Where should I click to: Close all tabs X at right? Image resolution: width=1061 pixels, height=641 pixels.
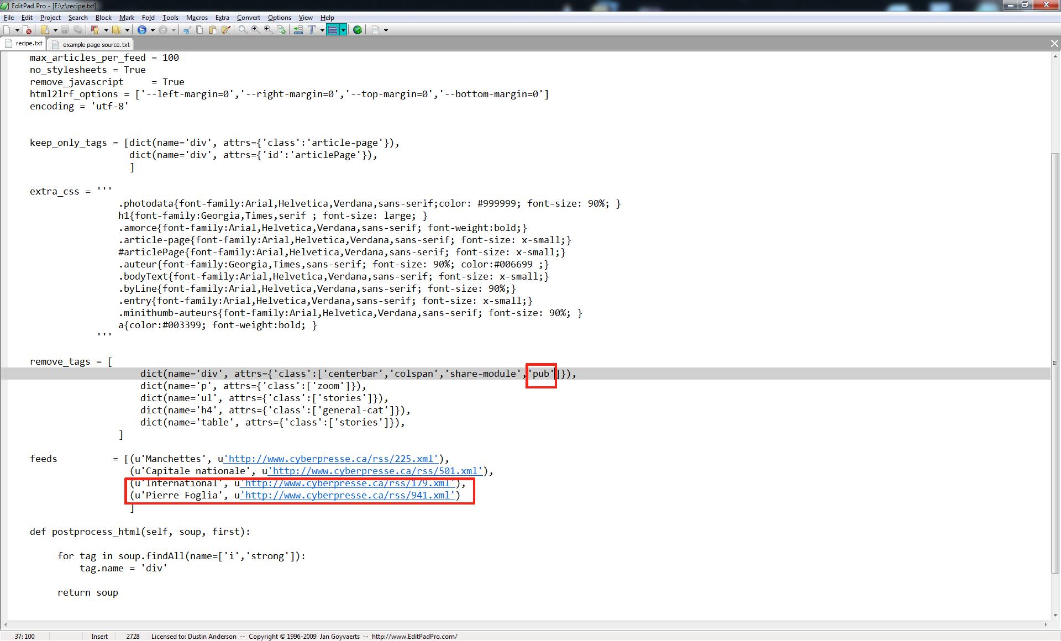(x=1054, y=44)
